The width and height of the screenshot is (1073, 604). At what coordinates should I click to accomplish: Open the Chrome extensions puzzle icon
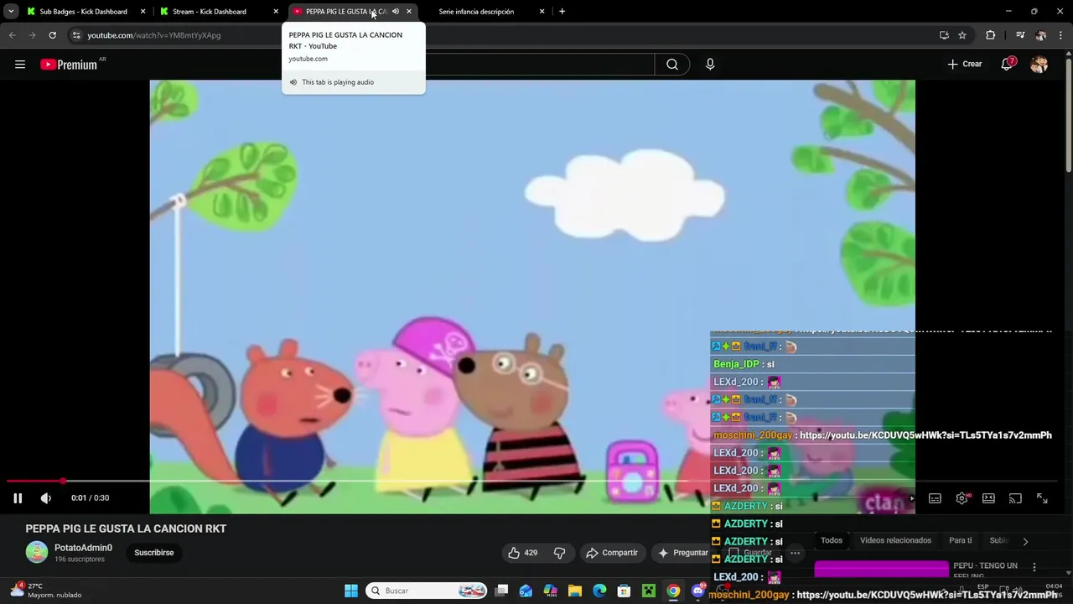point(991,35)
